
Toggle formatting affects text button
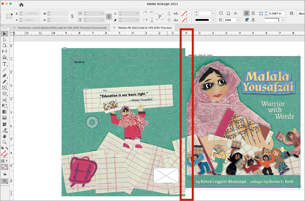tap(6, 161)
